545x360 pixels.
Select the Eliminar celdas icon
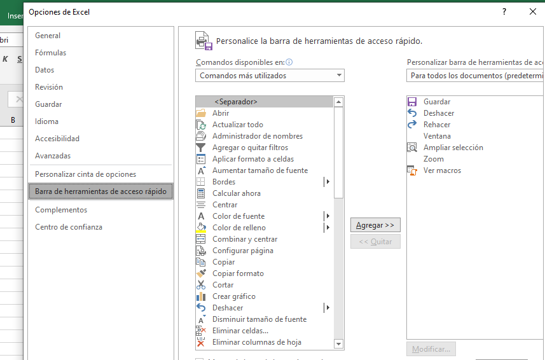pos(201,331)
